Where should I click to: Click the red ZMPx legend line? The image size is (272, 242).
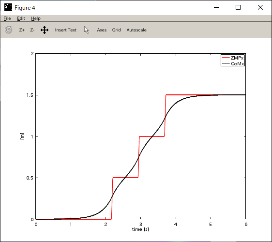click(226, 58)
